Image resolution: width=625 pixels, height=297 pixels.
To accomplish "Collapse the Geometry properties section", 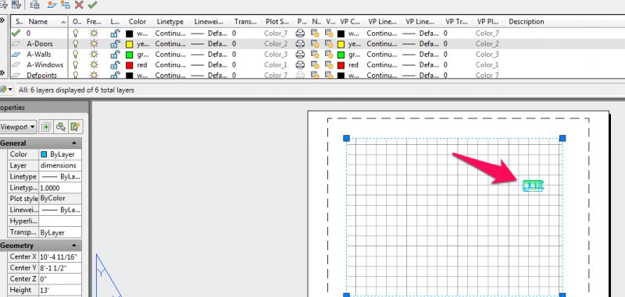I will pyautogui.click(x=74, y=246).
